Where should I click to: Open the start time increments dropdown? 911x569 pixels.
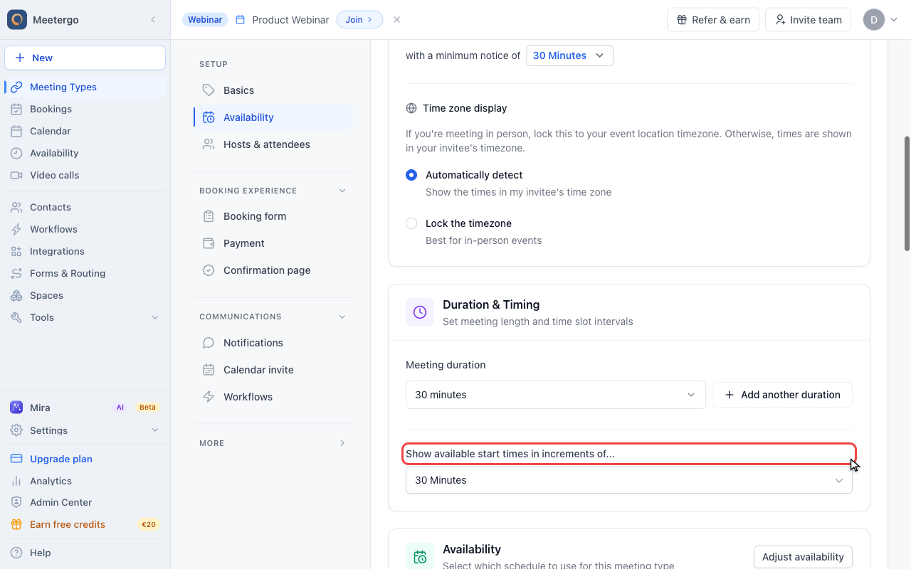[x=629, y=480]
